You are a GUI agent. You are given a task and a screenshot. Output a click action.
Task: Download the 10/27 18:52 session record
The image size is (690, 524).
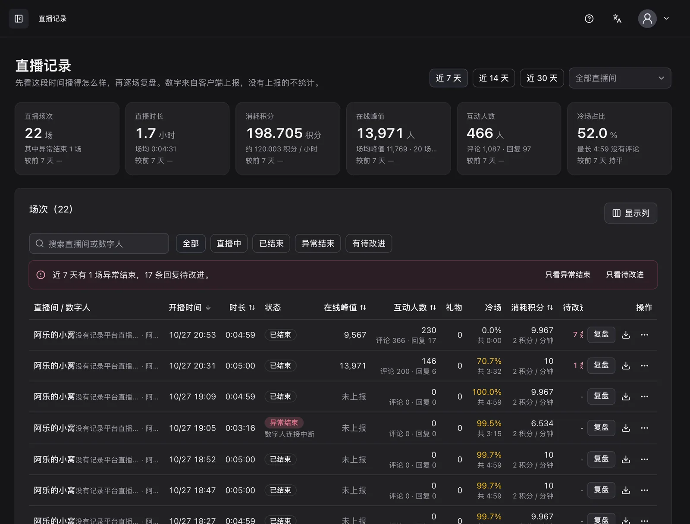click(626, 459)
